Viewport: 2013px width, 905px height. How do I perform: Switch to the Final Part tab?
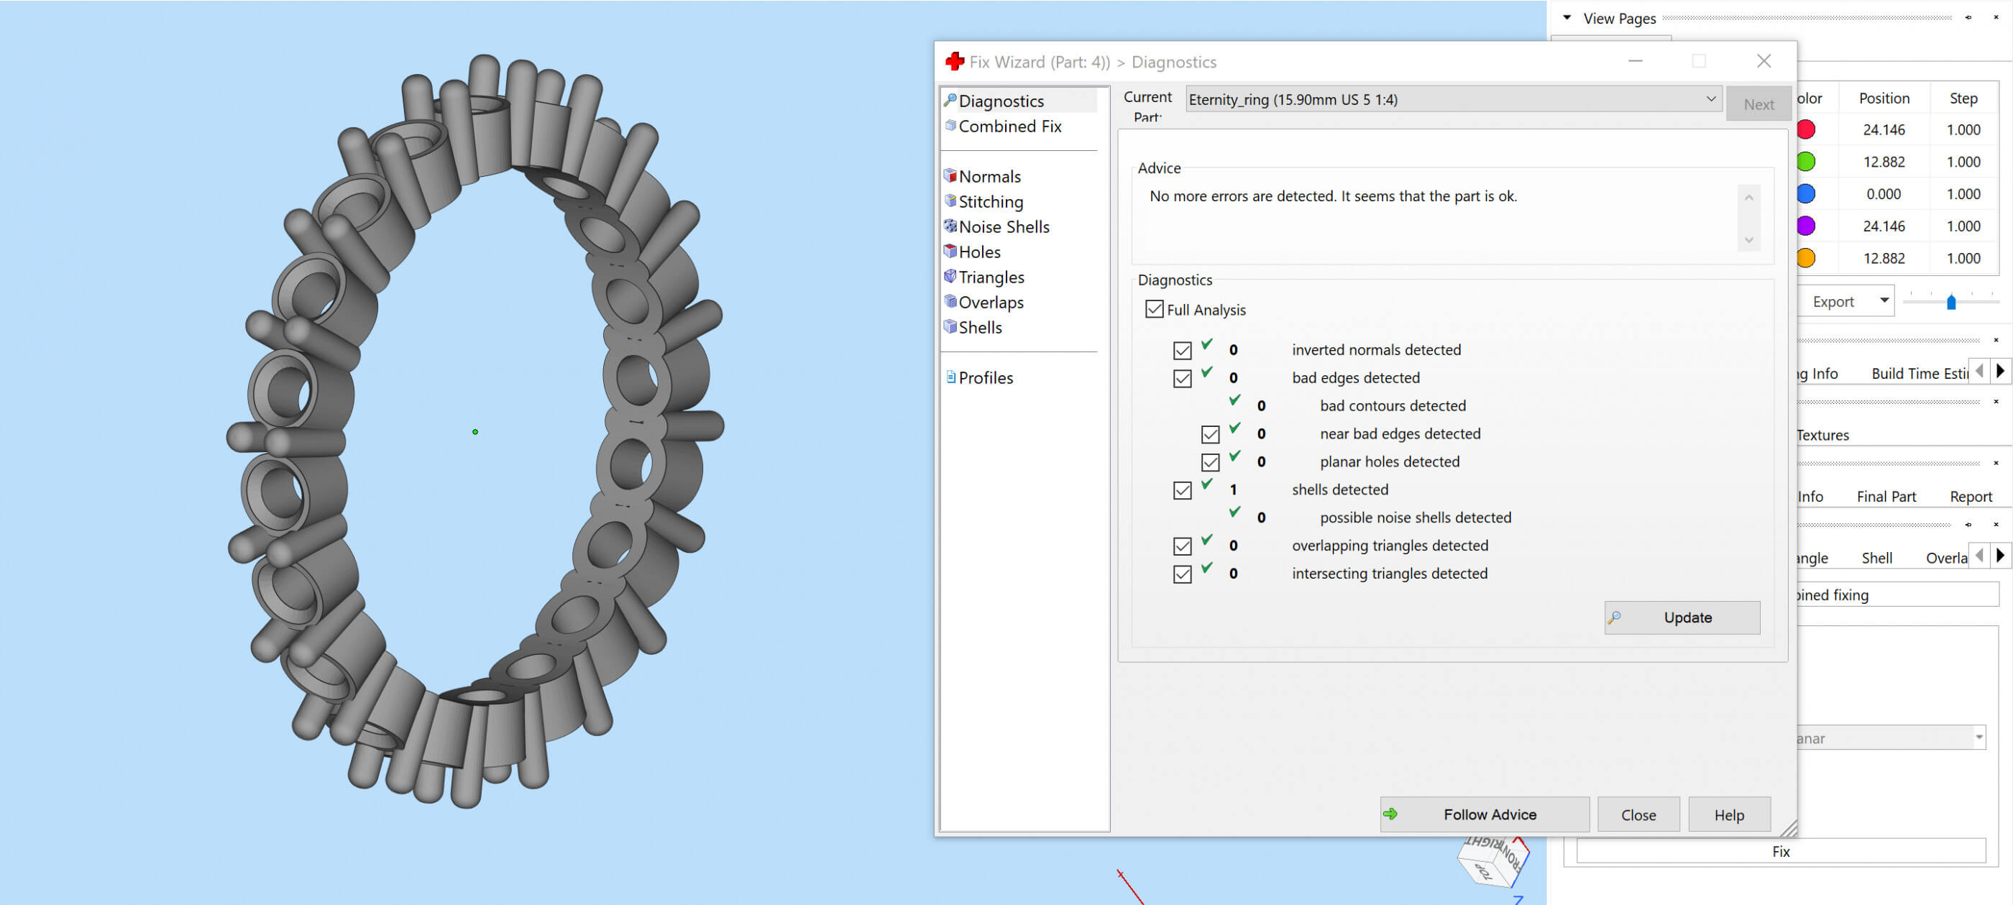coord(1886,496)
